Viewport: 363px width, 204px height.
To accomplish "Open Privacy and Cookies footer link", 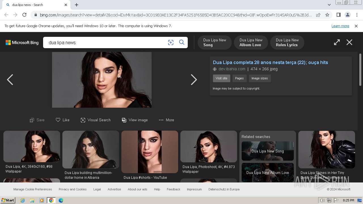I will [73, 189].
